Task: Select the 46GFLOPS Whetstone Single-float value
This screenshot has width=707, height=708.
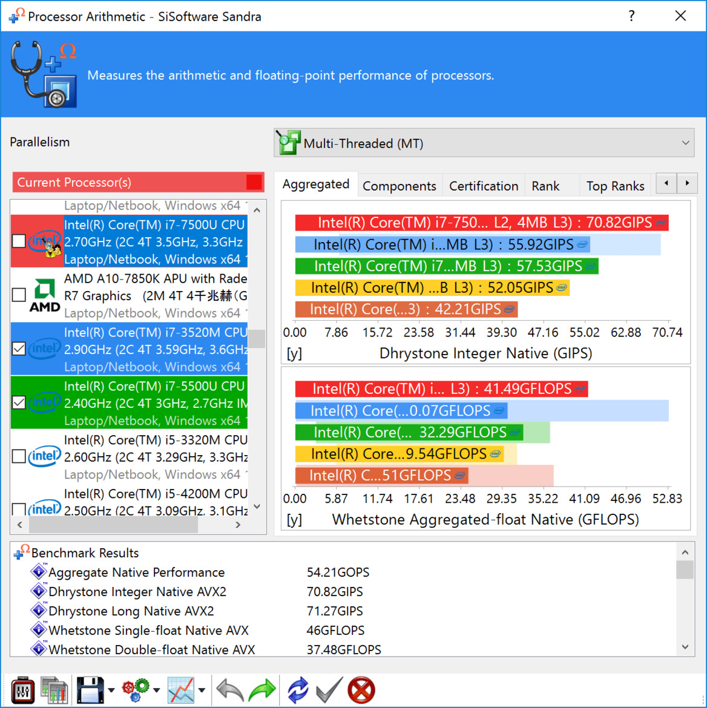Action: 335,631
